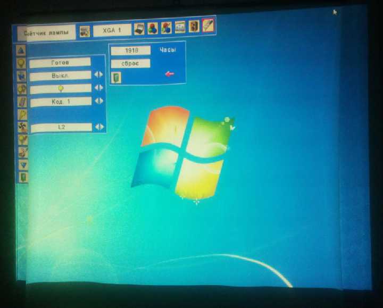Toggle the Выкл. setting arrows
The height and width of the screenshot is (308, 383).
point(99,74)
